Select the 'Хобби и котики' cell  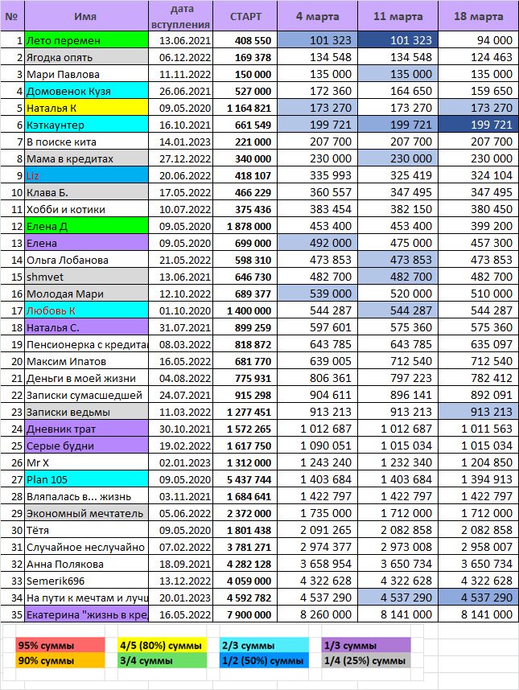(x=86, y=209)
